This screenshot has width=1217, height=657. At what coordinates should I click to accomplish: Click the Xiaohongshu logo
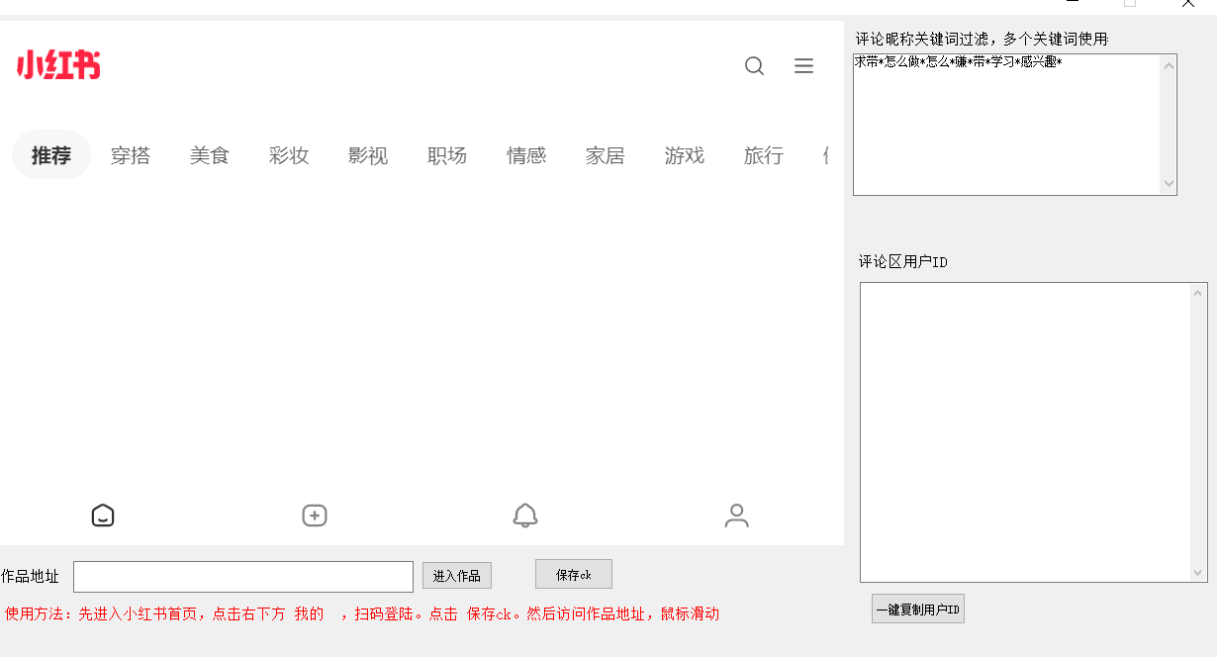(x=58, y=65)
